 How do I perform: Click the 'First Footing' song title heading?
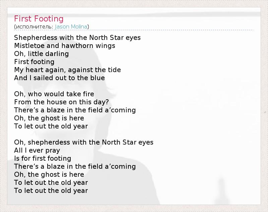point(39,18)
